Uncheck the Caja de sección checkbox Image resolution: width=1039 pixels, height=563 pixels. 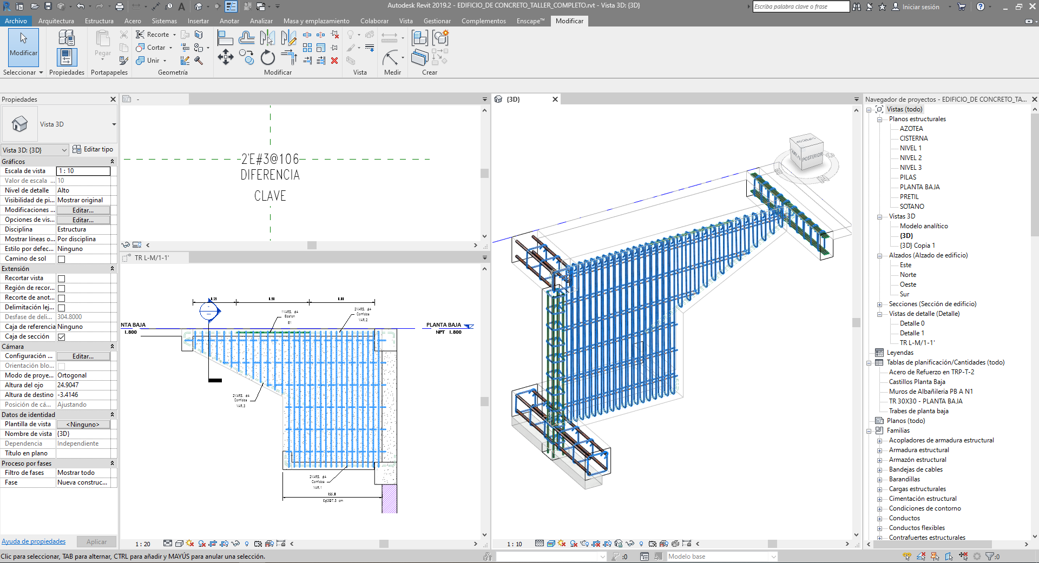coord(61,337)
